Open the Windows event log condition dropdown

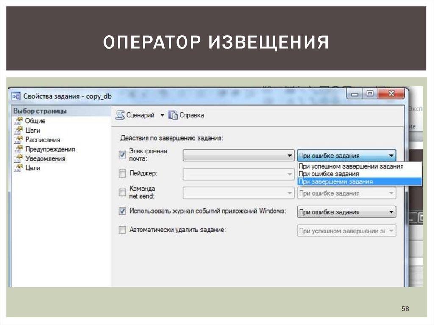click(x=346, y=212)
